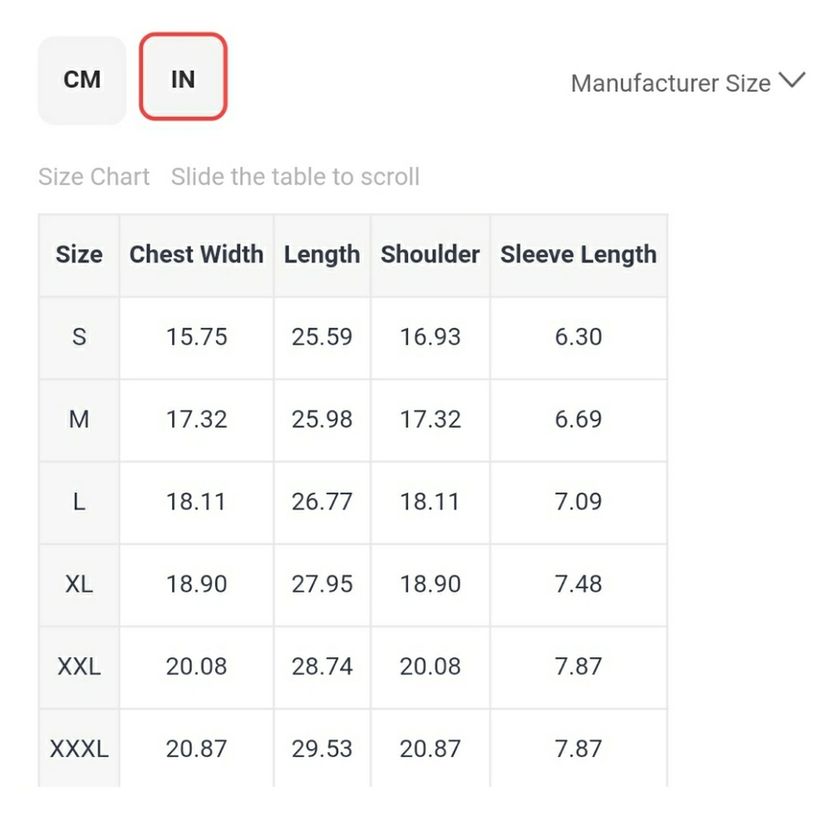Viewport: 831px width, 831px height.
Task: Select the XL size row label
Action: (x=79, y=583)
